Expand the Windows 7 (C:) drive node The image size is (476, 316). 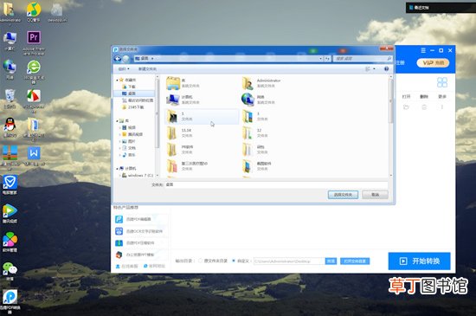pyautogui.click(x=120, y=176)
